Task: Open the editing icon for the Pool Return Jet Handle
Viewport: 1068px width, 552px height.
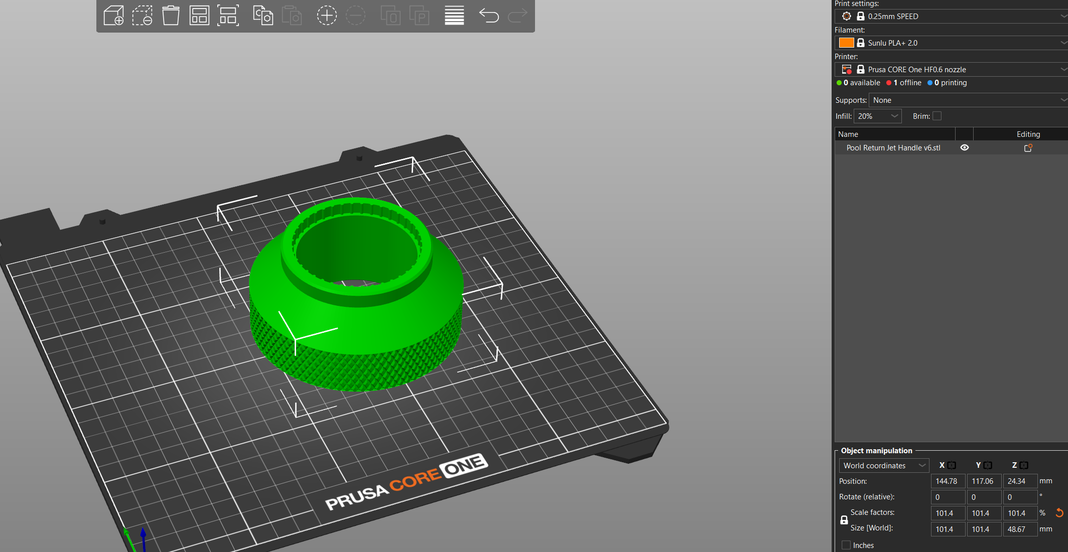Action: point(1028,148)
